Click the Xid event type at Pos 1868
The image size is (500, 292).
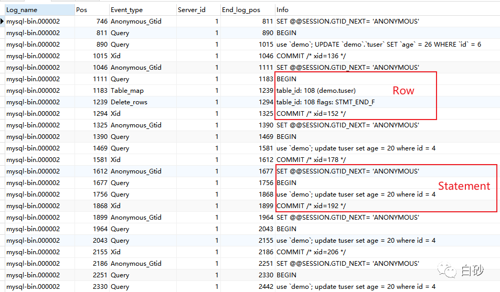pyautogui.click(x=143, y=206)
